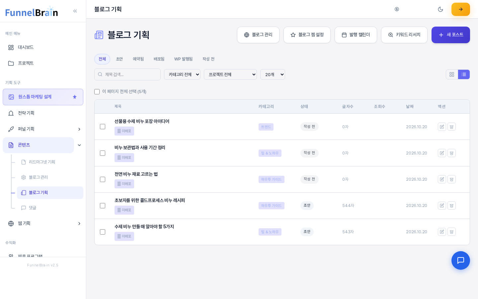Click the 블로그 관리 button in header
This screenshot has width=478, height=299.
pos(258,35)
